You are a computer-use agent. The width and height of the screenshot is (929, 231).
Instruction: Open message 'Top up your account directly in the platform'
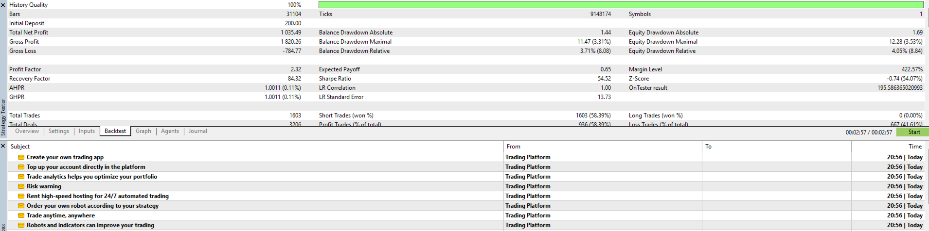(x=86, y=167)
